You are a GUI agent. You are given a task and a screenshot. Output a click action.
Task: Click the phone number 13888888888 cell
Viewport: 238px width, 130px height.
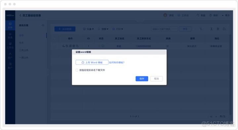(x=143, y=46)
